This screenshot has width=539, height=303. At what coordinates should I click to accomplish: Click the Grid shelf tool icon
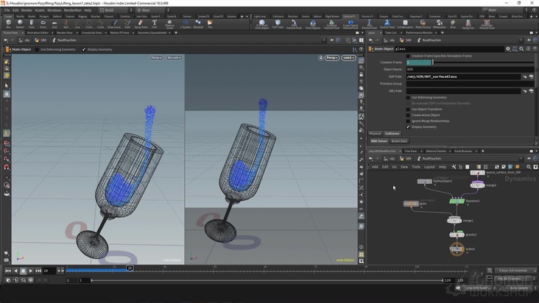pyautogui.click(x=55, y=23)
